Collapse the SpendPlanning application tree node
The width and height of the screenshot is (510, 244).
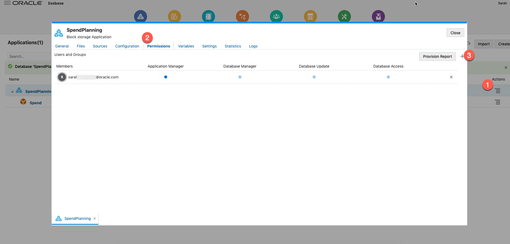(12, 92)
